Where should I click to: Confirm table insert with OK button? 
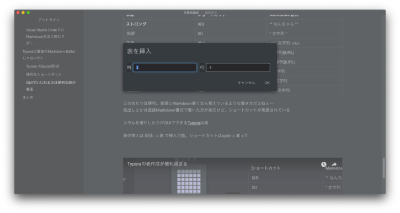point(267,83)
